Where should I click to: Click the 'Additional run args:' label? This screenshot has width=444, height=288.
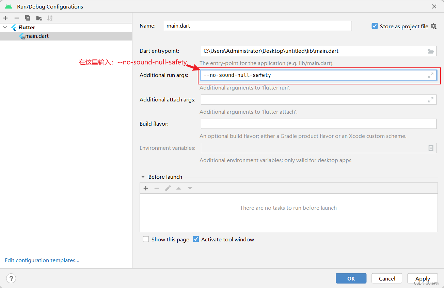tap(164, 75)
